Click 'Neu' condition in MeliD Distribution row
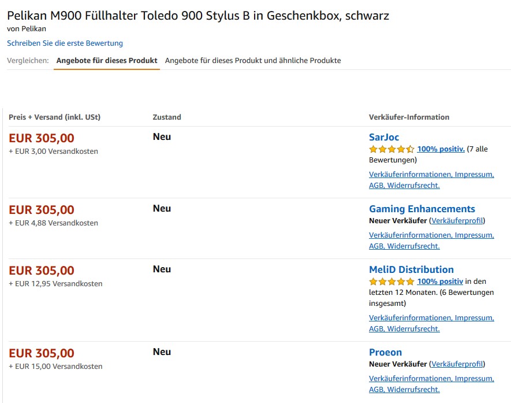Image resolution: width=511 pixels, height=403 pixels. [x=162, y=269]
